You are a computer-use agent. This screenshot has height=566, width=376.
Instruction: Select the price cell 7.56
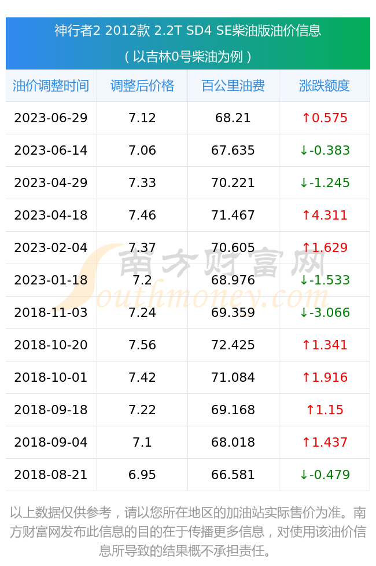pos(142,345)
